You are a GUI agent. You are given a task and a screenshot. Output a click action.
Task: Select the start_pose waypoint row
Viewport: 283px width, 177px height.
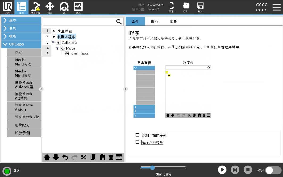click(x=80, y=54)
